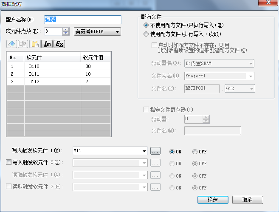
Task: Click the 取消 button
Action: (248, 200)
